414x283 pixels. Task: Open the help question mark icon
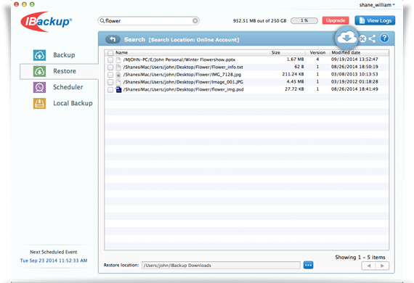(384, 38)
